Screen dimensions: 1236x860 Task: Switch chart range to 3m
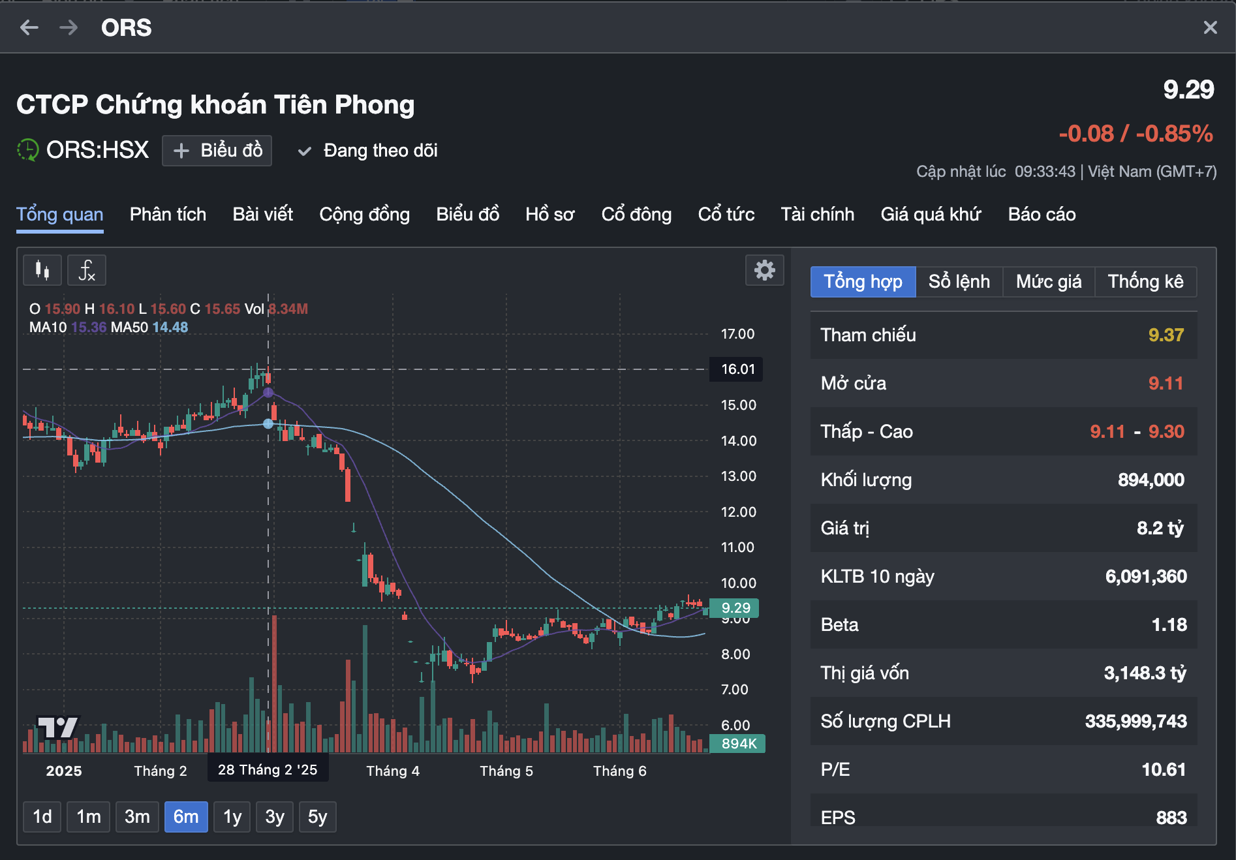click(x=137, y=817)
